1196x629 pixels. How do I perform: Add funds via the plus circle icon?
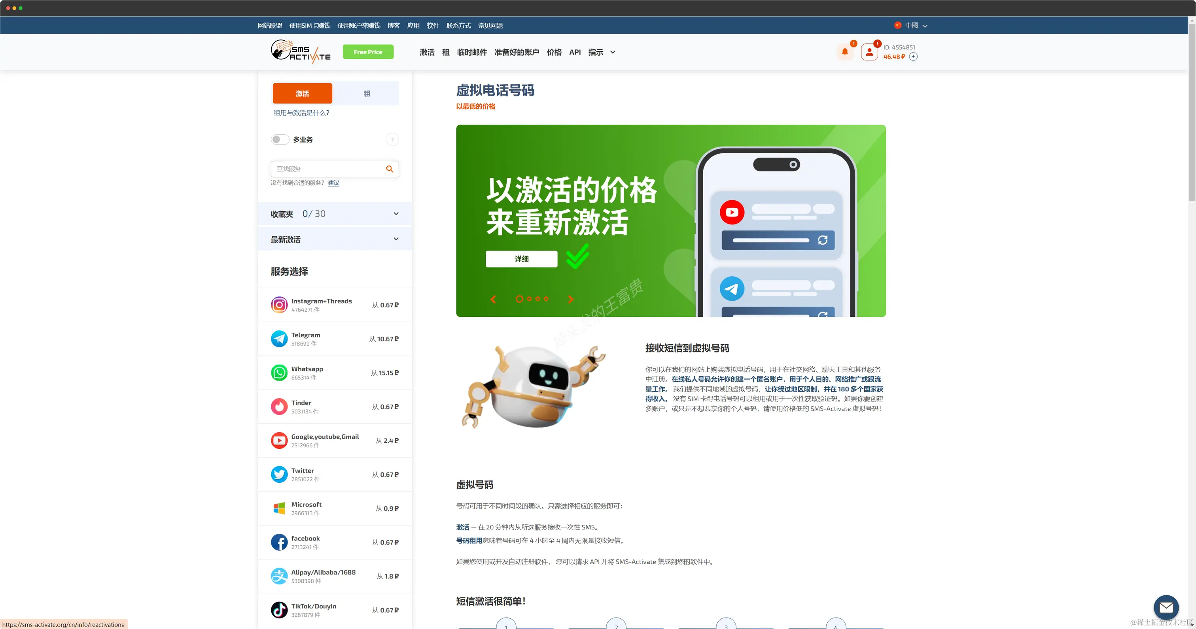pyautogui.click(x=913, y=56)
